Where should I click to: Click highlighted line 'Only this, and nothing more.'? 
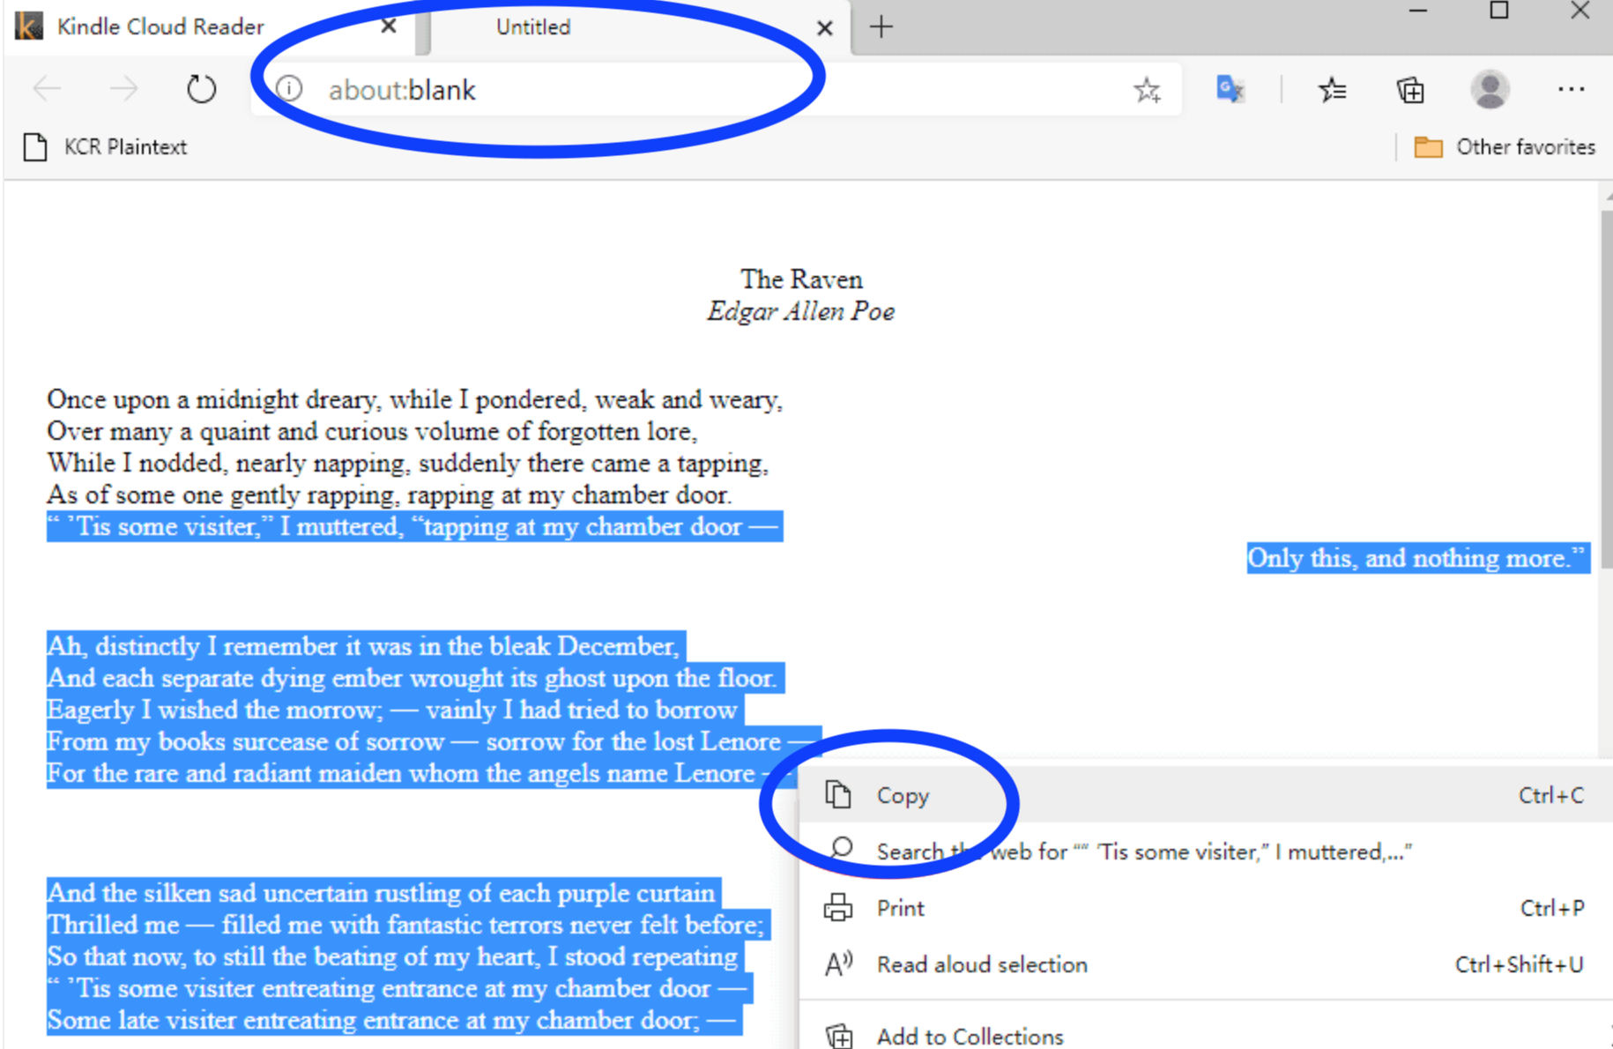pos(1417,558)
